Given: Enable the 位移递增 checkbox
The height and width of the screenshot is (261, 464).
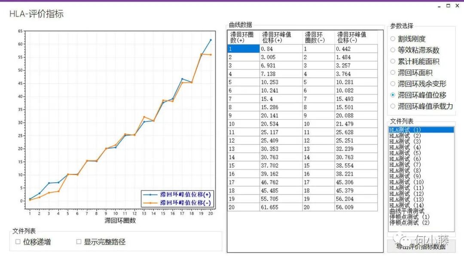Looking at the screenshot, I should click(x=18, y=242).
